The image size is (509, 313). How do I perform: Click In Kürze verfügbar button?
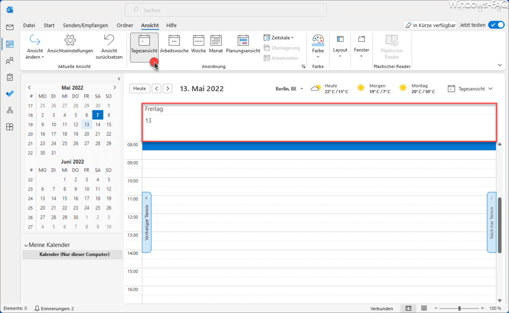pyautogui.click(x=430, y=25)
